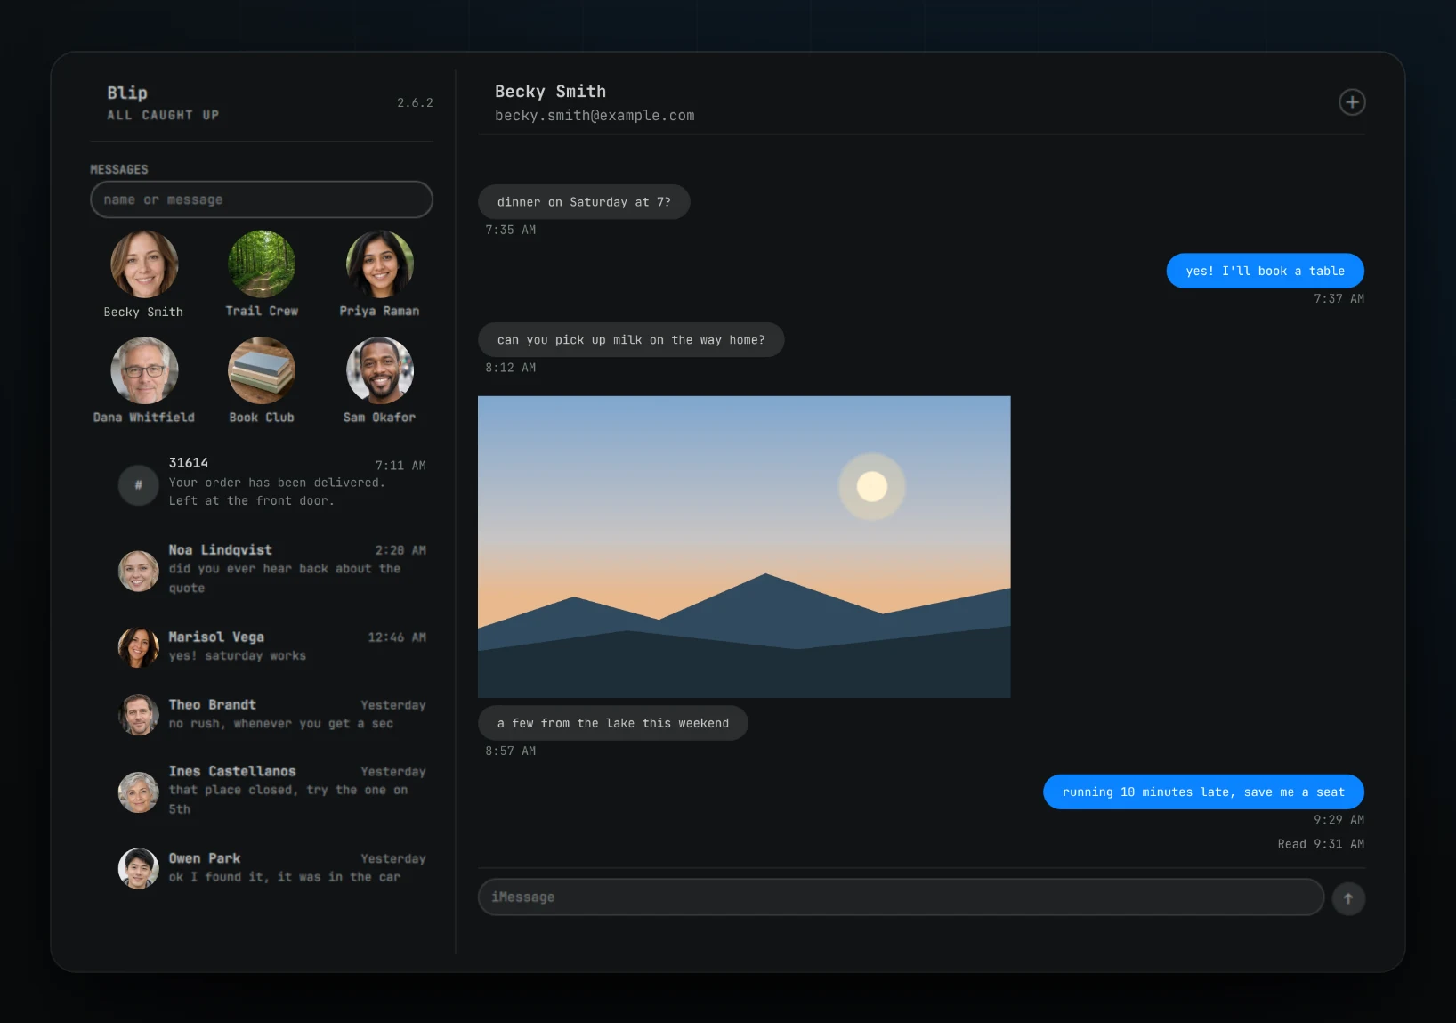Click Theo Brandt's small avatar
The width and height of the screenshot is (1456, 1023).
[x=139, y=715]
